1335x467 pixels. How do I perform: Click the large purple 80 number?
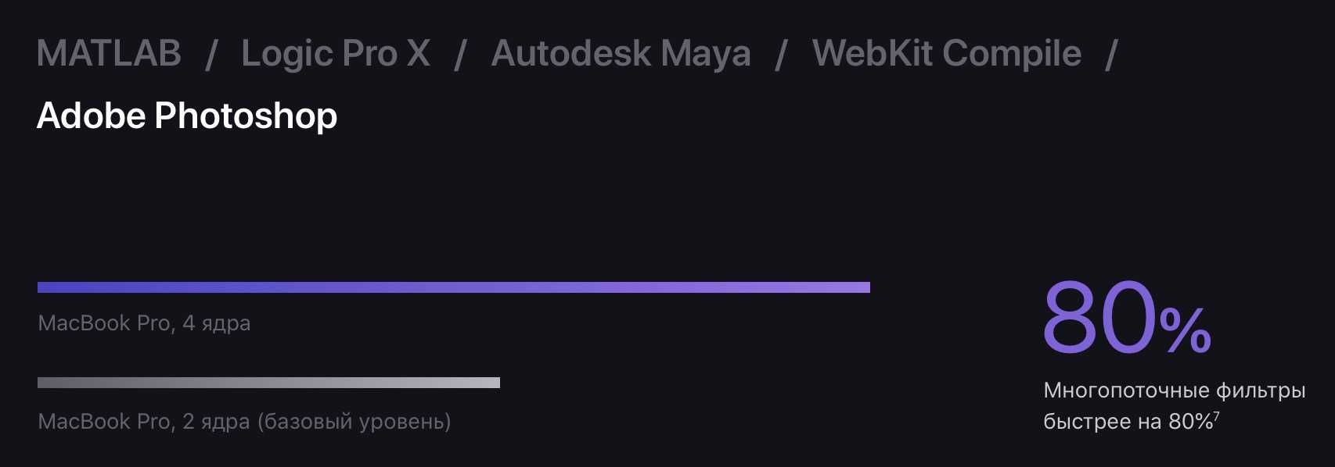1099,319
